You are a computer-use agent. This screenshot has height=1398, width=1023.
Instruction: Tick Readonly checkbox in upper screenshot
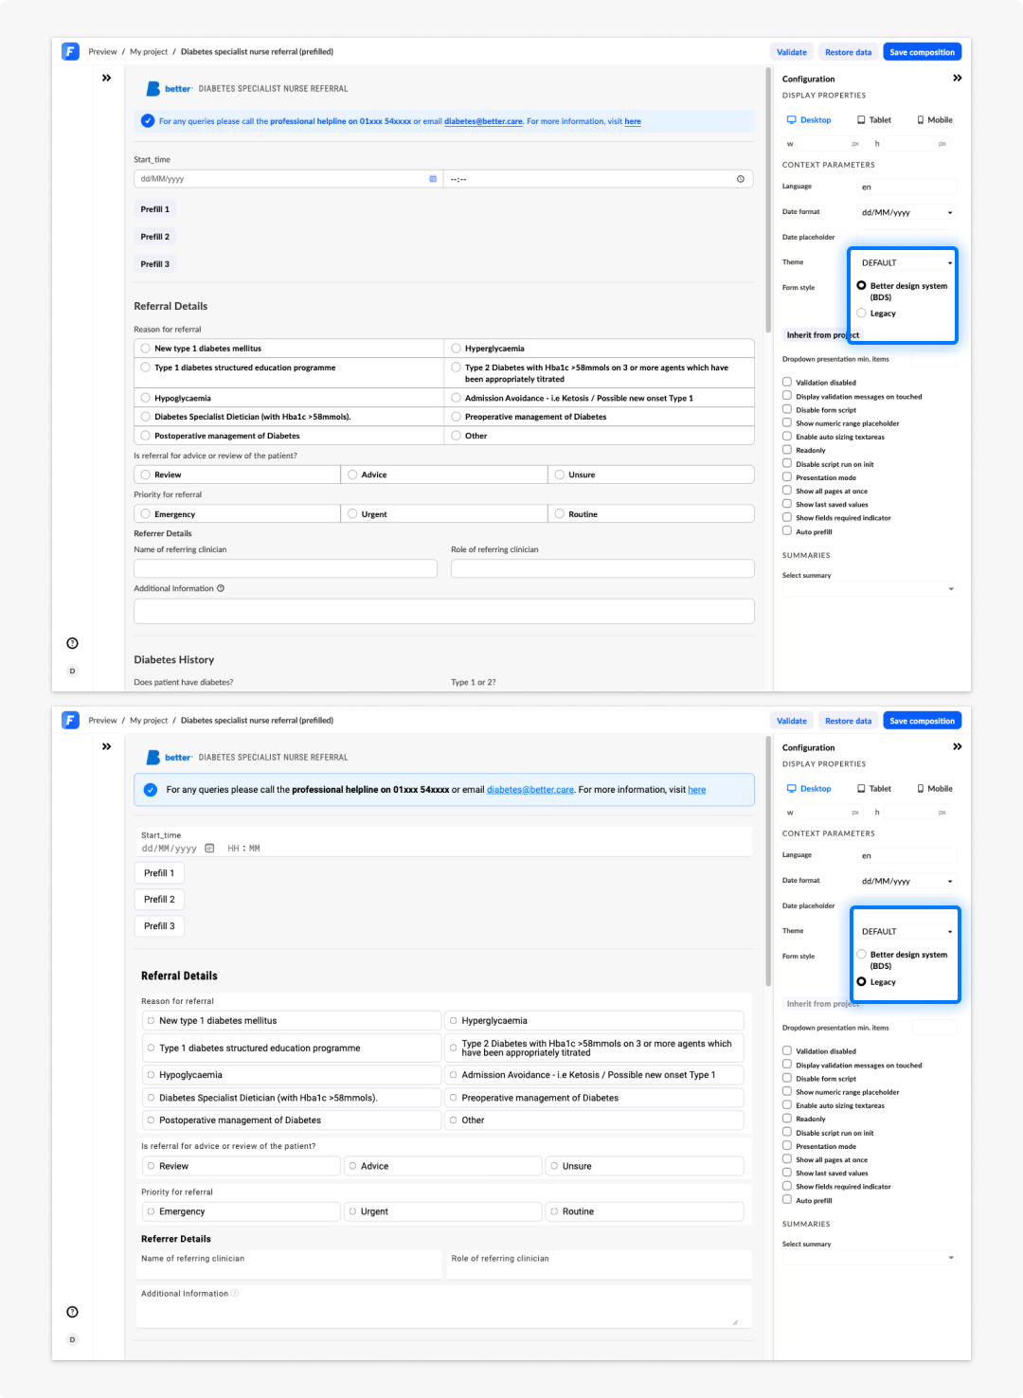pos(787,450)
